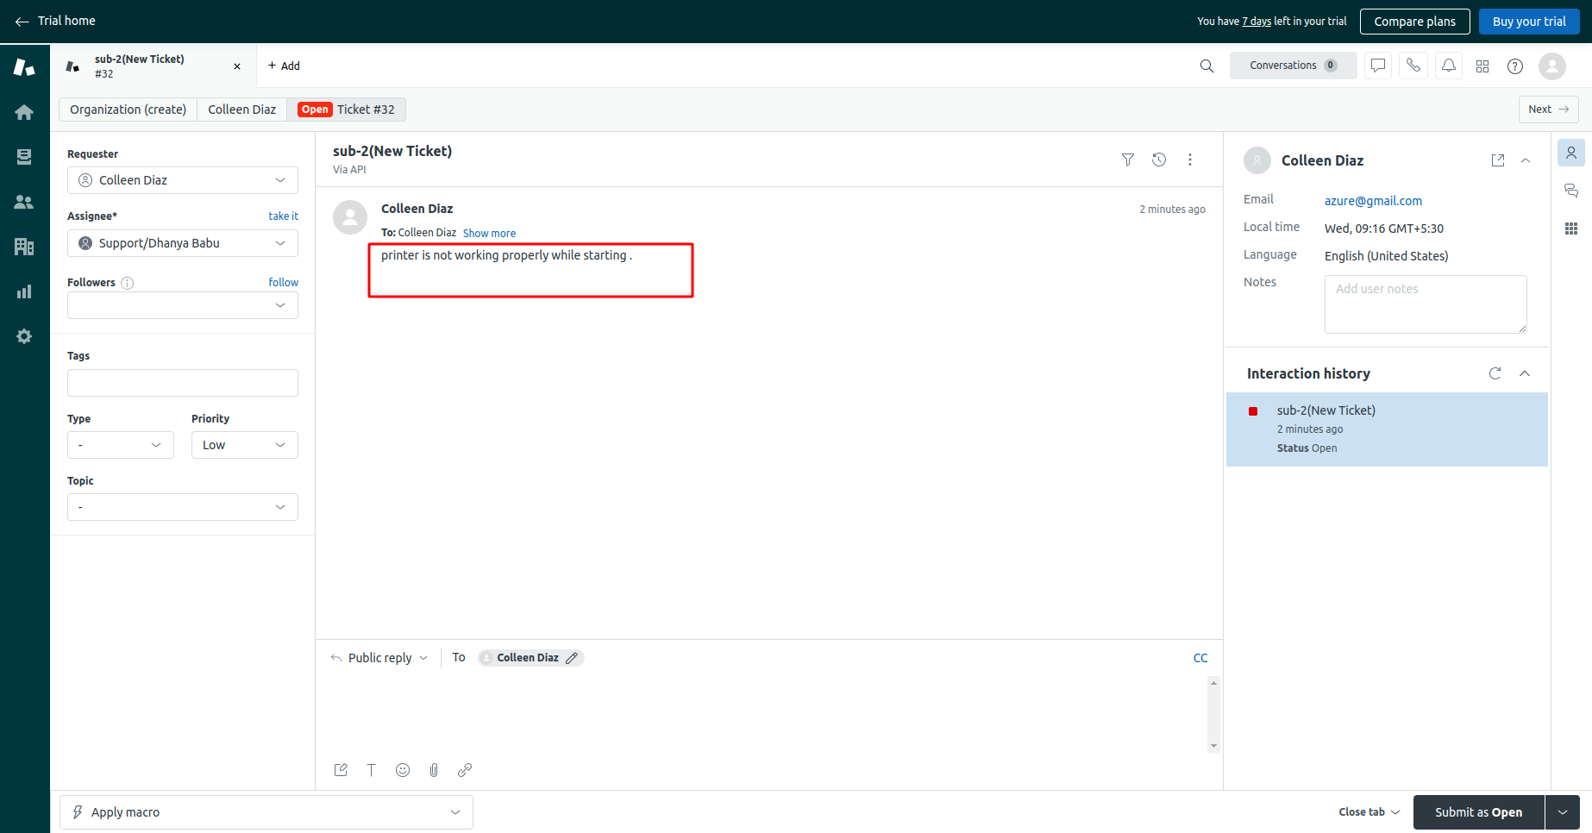Open the user profile avatar in top bar
The image size is (1592, 833).
click(1552, 66)
